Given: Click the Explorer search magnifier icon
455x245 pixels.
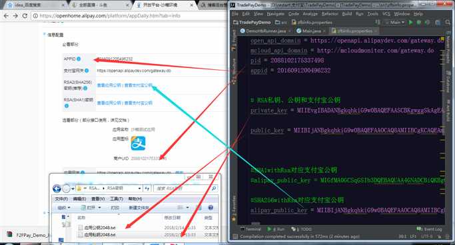Looking at the screenshot, I should (x=214, y=188).
